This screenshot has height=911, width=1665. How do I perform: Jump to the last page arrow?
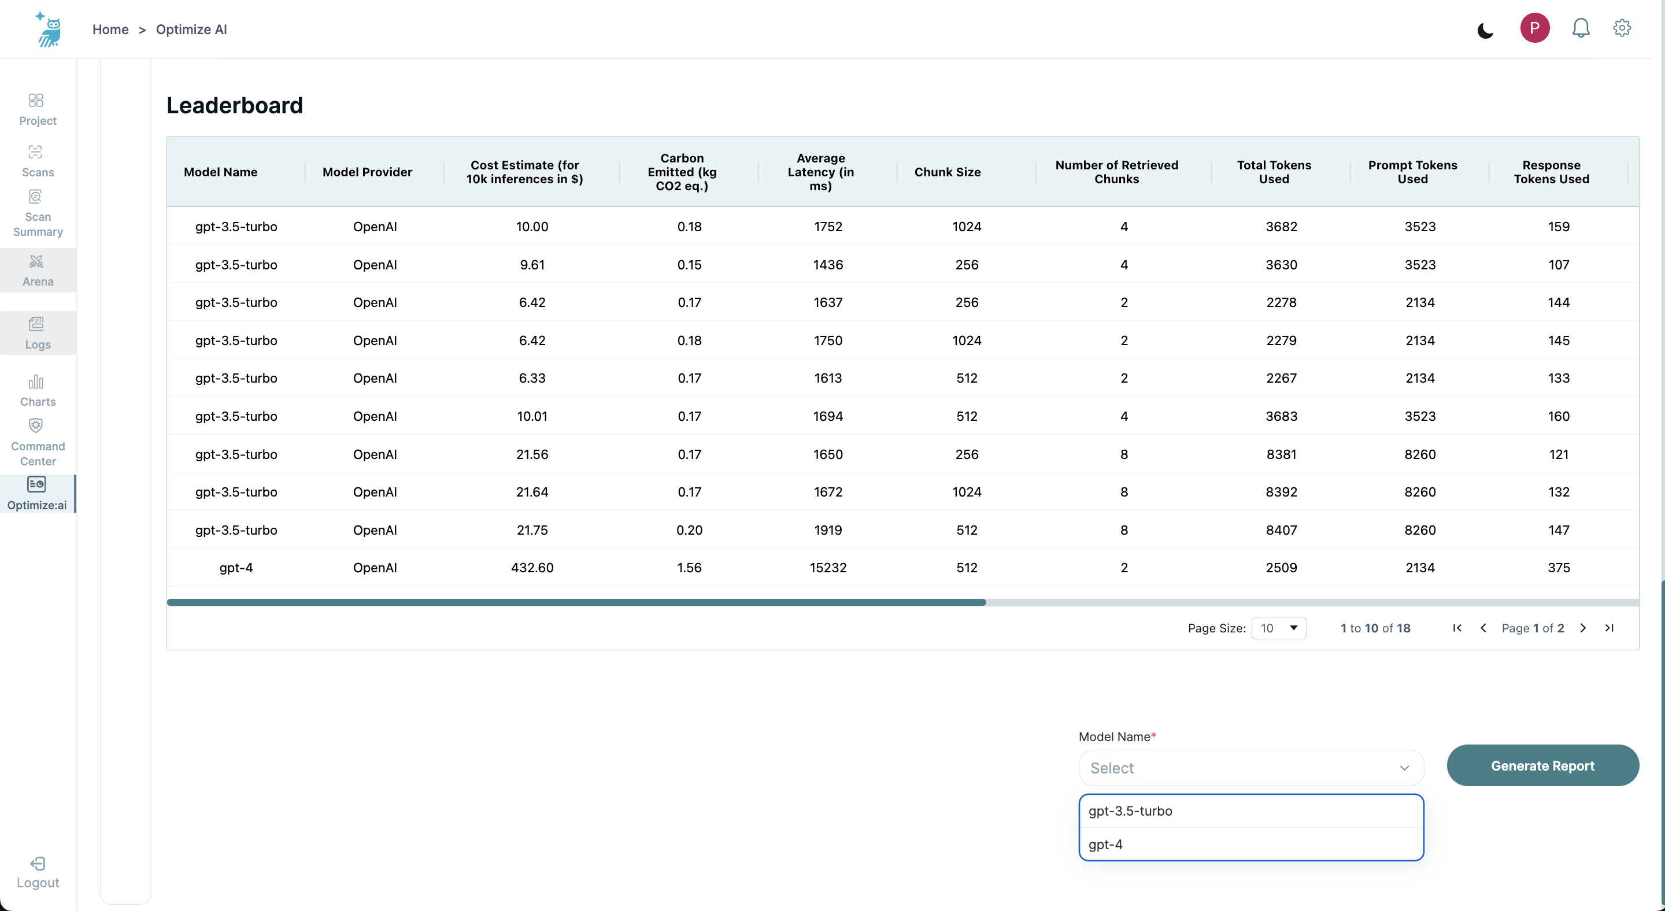[1609, 628]
